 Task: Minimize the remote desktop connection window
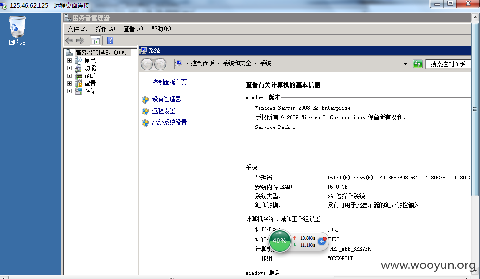pyautogui.click(x=437, y=4)
